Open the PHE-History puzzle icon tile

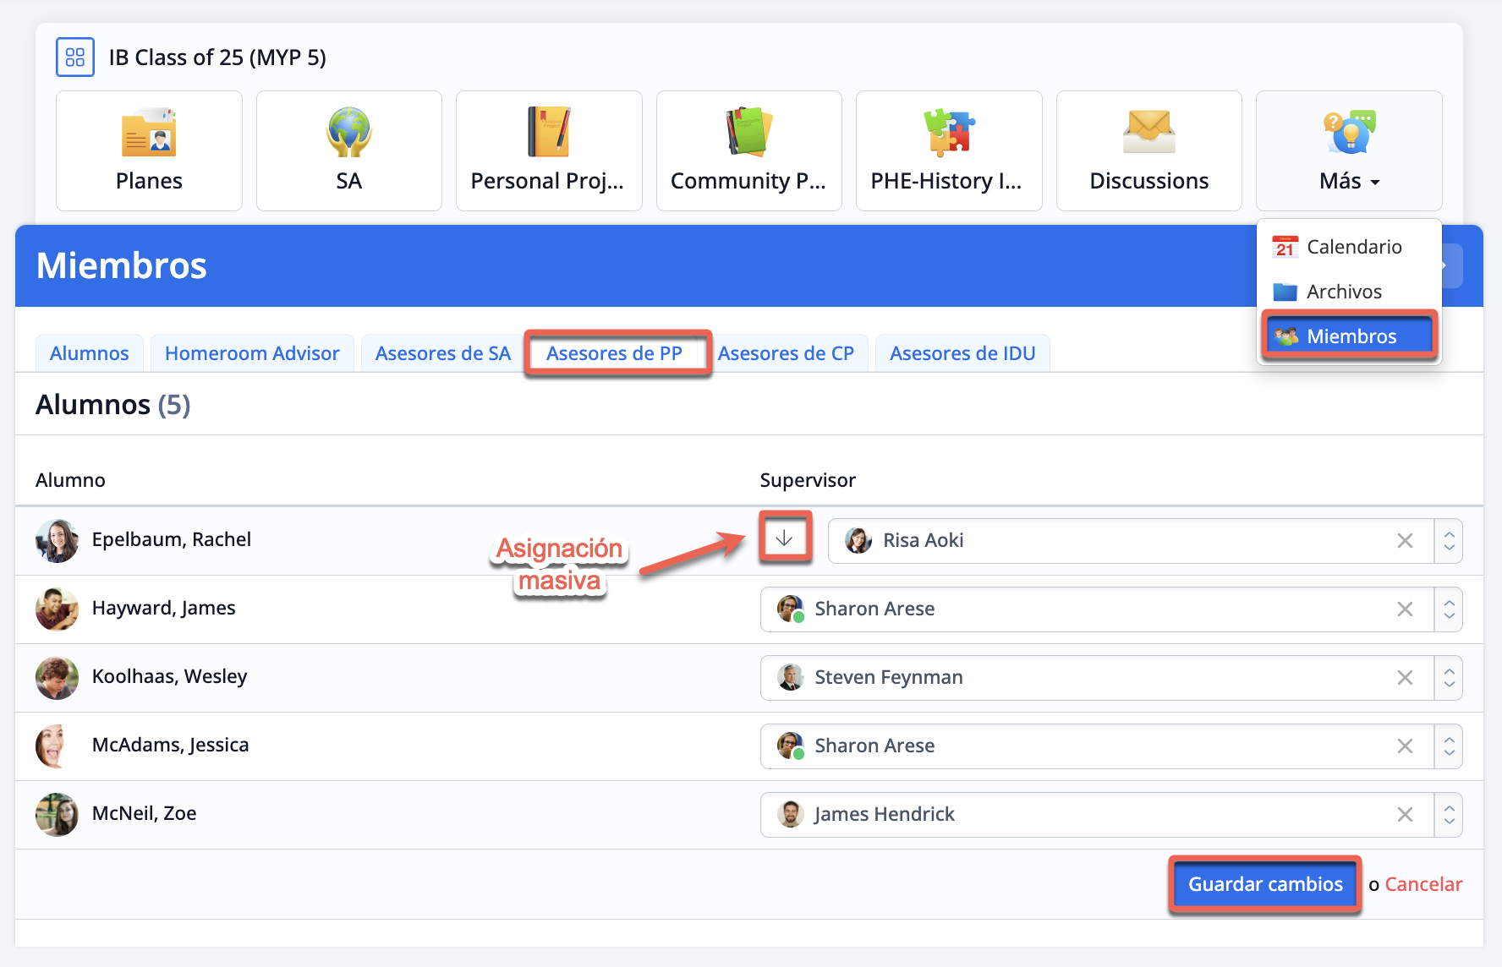(948, 133)
